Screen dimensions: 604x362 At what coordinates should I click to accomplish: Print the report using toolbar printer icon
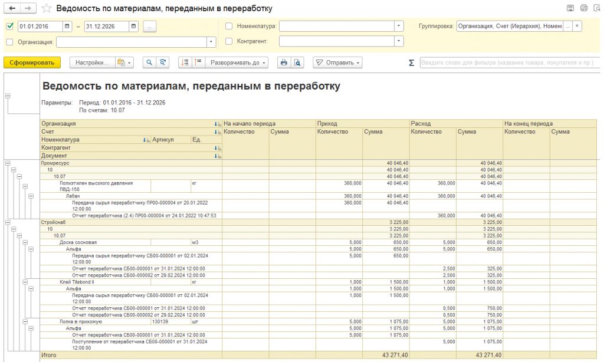[x=284, y=62]
